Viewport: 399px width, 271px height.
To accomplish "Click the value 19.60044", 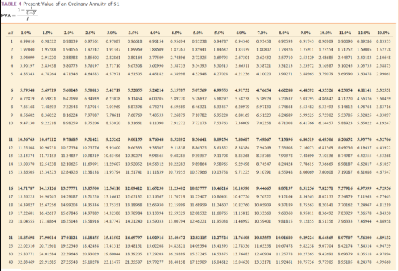I will 113,254.
